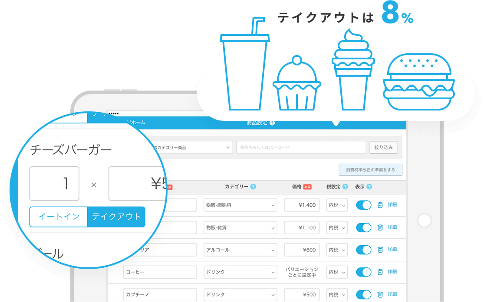Click the trash icon in the コーヒー row
The width and height of the screenshot is (484, 302).
coord(380,272)
